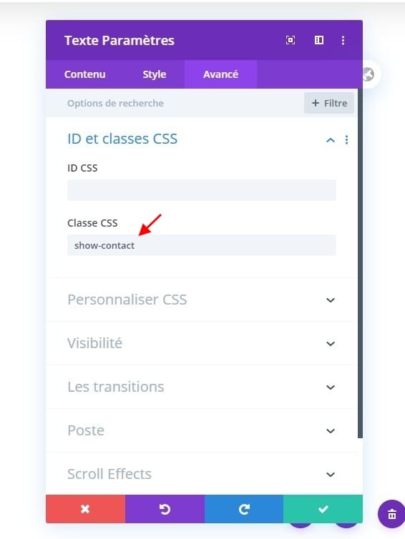
Task: Click the globe icon beside the tabs
Action: [x=369, y=74]
